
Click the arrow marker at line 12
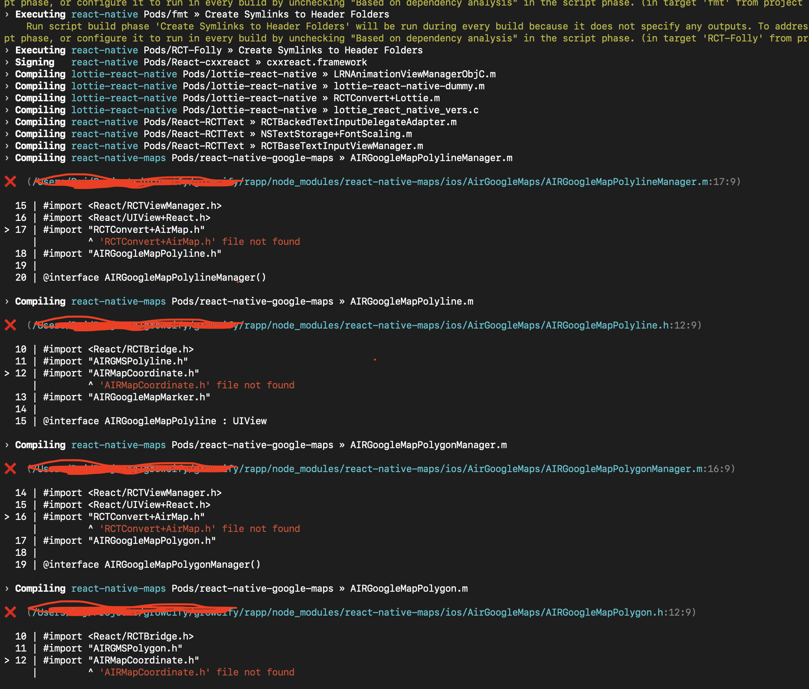(7, 373)
